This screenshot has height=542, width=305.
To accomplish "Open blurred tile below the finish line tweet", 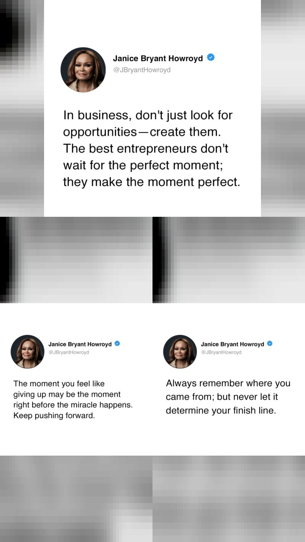I will pos(229,499).
